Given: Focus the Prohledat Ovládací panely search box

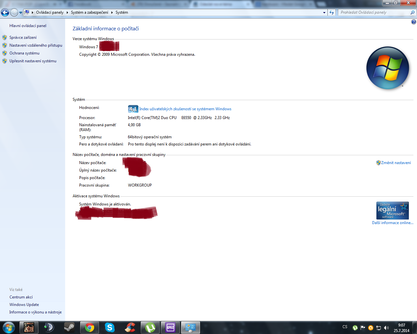Looking at the screenshot, I should 374,12.
